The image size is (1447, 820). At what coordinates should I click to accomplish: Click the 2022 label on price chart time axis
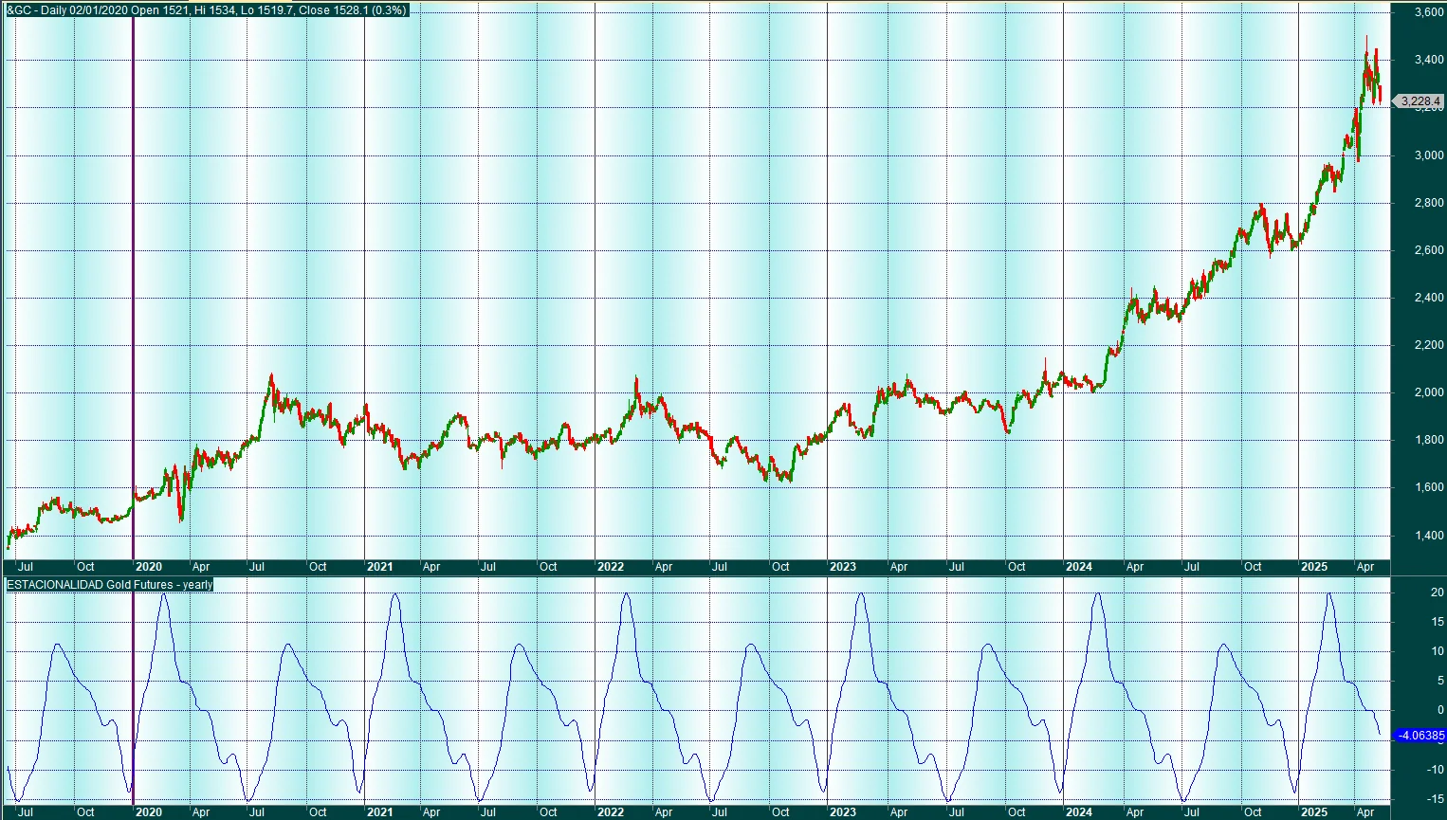point(611,567)
